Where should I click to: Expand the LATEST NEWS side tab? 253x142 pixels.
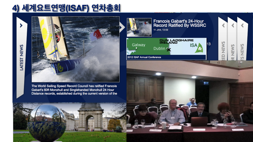tap(22, 58)
